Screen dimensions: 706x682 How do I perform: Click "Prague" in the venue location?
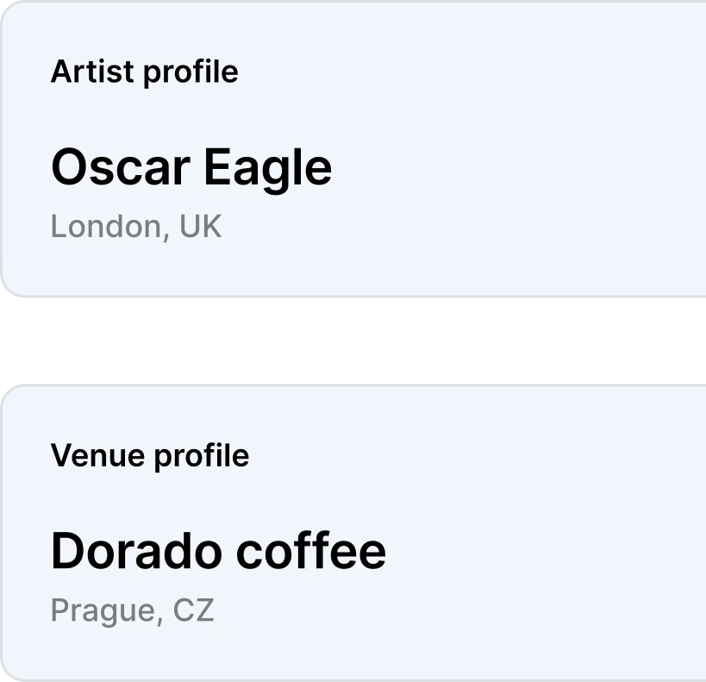[103, 610]
